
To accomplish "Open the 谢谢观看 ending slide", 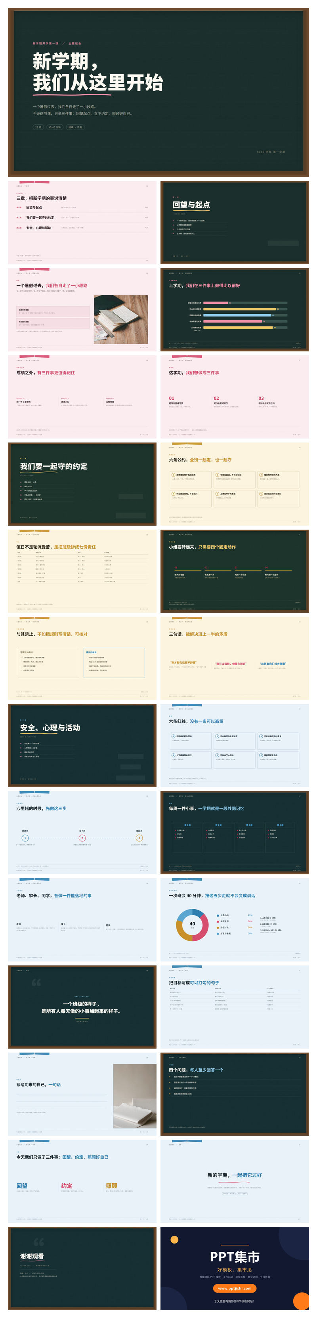I will click(x=82, y=1269).
